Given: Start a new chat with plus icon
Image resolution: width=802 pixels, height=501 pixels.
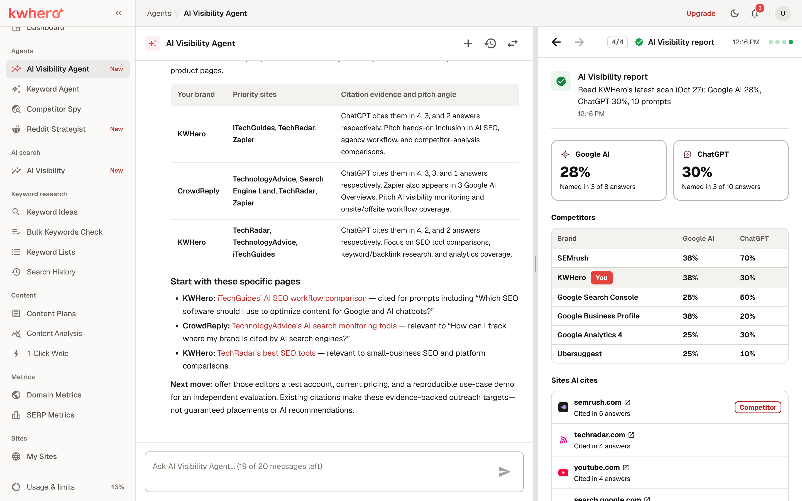Looking at the screenshot, I should click(x=468, y=43).
